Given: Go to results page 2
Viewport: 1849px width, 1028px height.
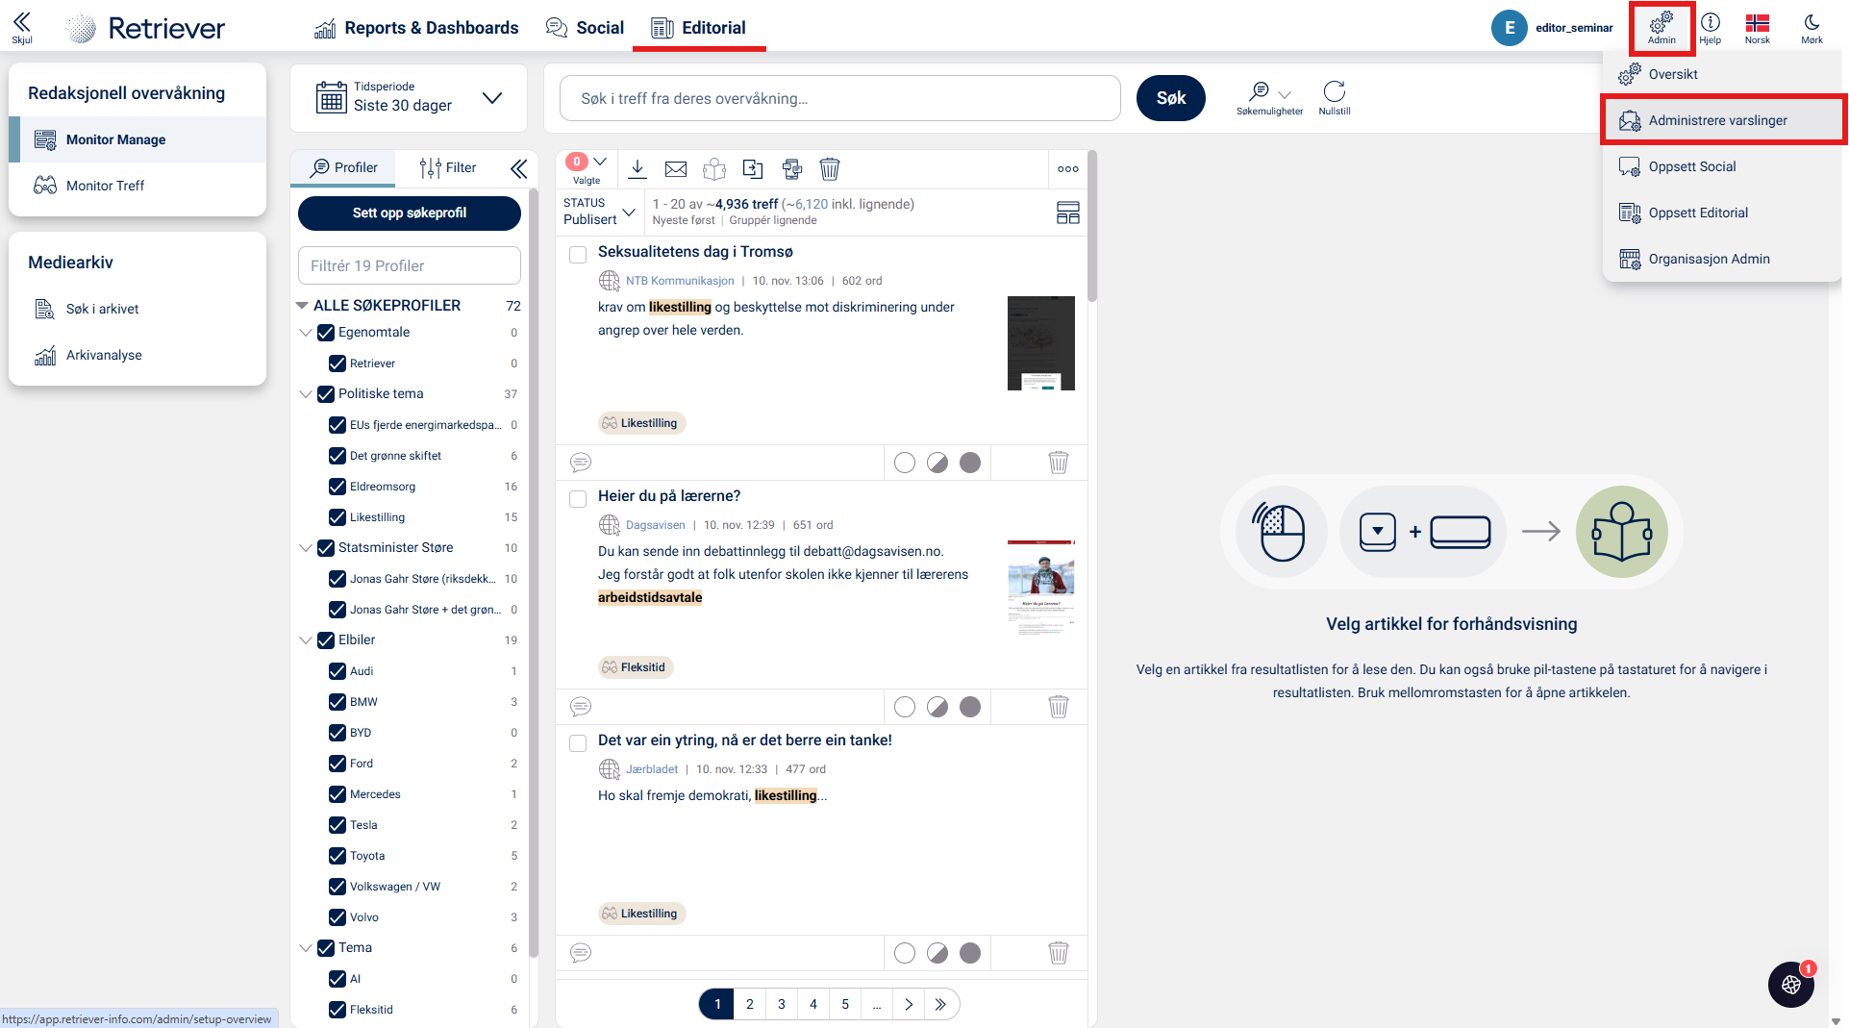Looking at the screenshot, I should 750,1004.
